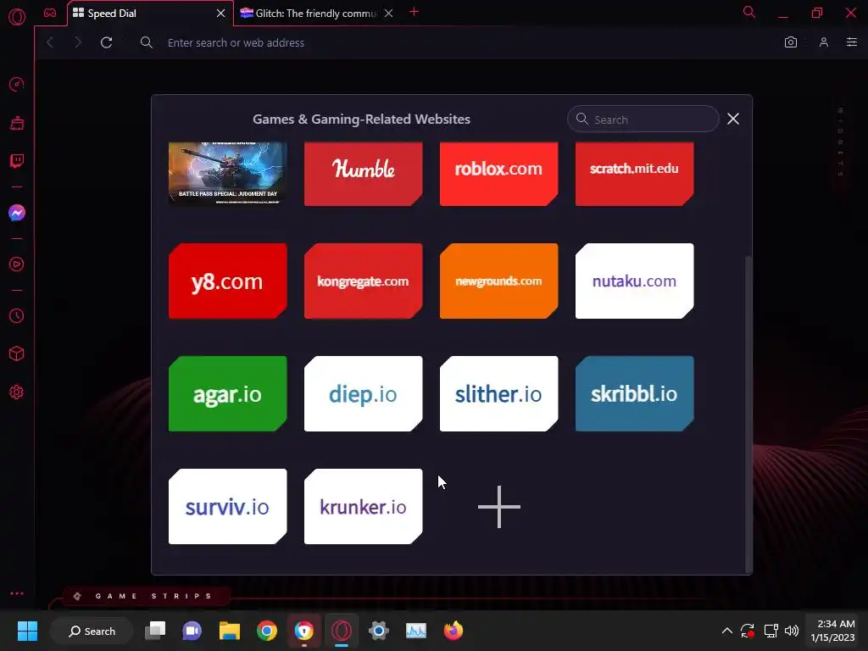Image resolution: width=868 pixels, height=651 pixels.
Task: Reload the current page
Action: click(106, 42)
